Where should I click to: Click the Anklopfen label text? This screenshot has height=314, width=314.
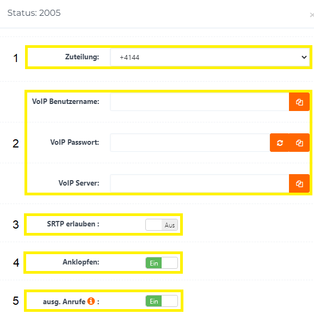point(81,262)
